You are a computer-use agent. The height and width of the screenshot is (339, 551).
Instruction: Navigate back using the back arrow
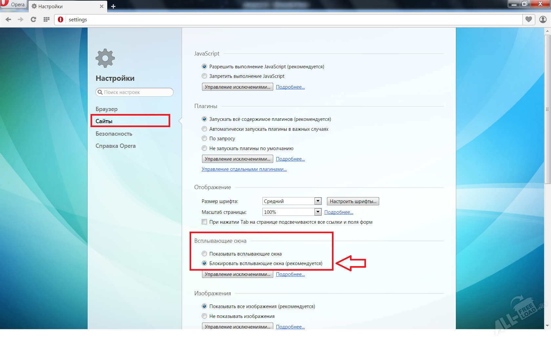tap(8, 19)
